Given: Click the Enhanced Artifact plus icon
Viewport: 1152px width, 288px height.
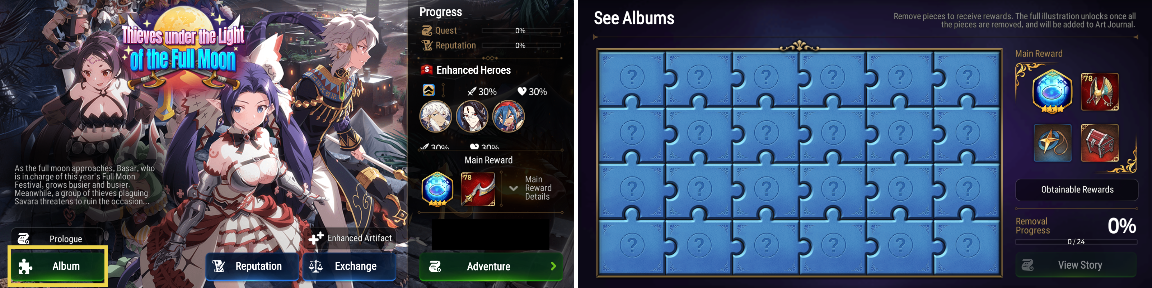Looking at the screenshot, I should pyautogui.click(x=316, y=239).
